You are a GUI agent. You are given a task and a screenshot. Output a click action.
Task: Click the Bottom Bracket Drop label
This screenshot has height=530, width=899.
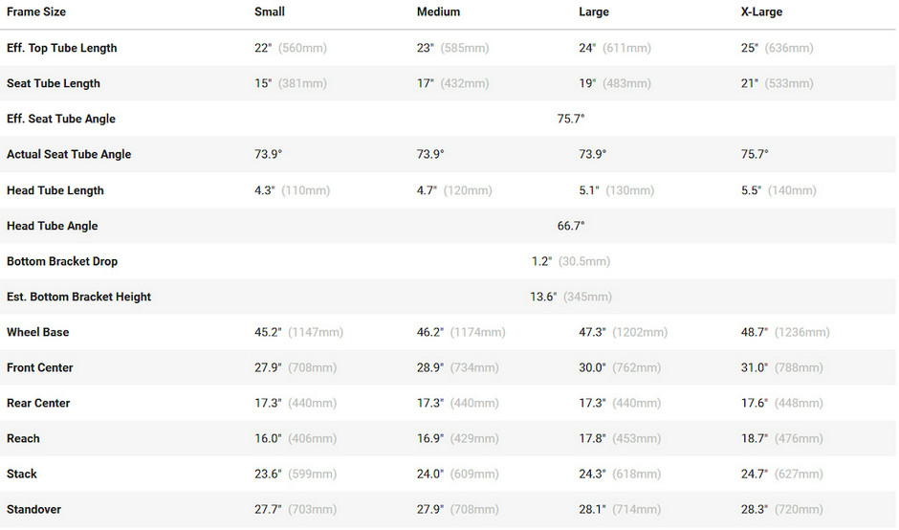point(62,261)
